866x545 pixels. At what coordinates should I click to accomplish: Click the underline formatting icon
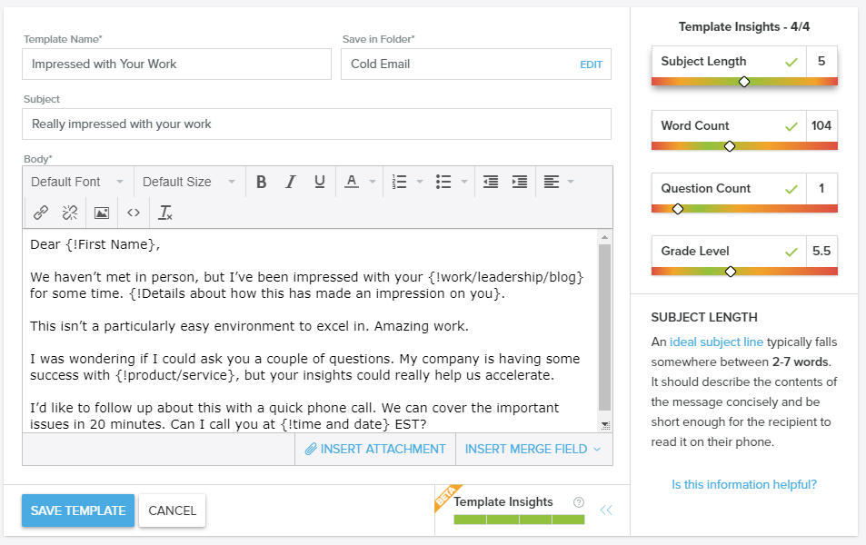(x=319, y=182)
